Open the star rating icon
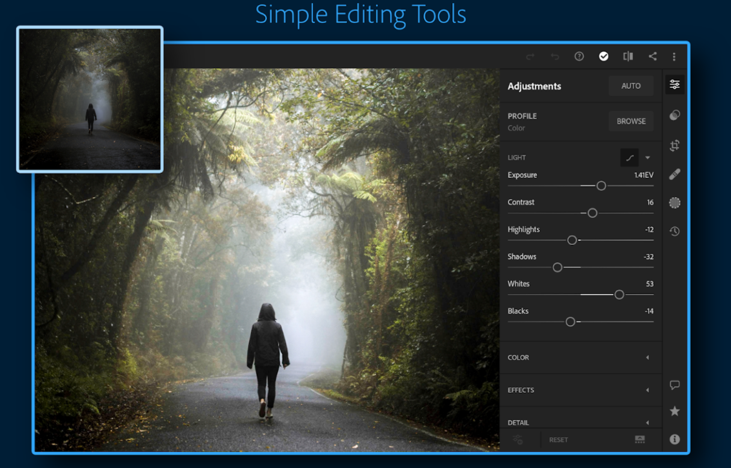 674,411
